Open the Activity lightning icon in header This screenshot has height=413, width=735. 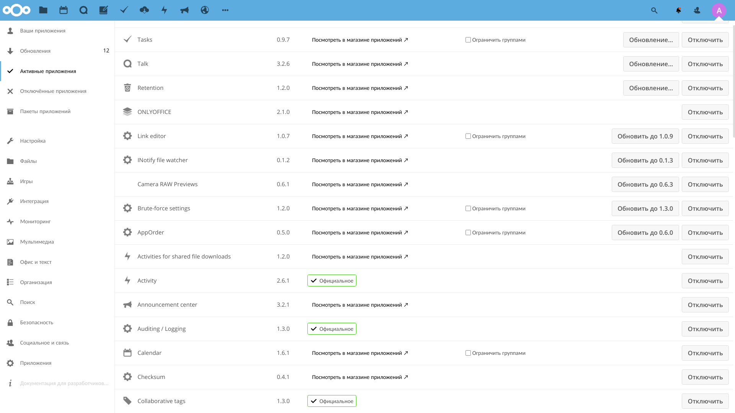164,10
